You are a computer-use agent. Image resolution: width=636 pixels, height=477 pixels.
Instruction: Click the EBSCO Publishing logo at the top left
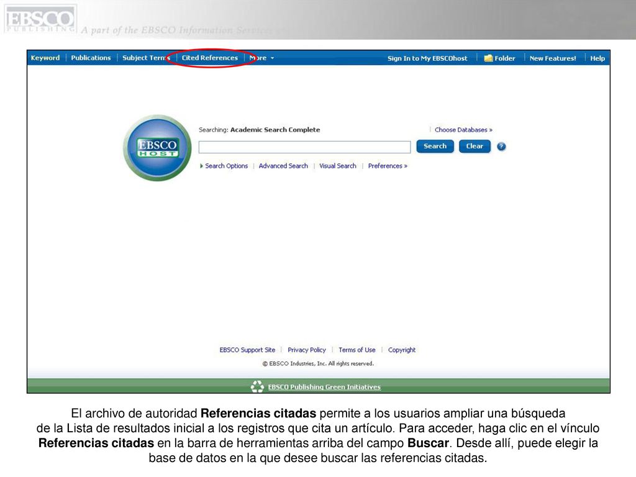(x=40, y=19)
